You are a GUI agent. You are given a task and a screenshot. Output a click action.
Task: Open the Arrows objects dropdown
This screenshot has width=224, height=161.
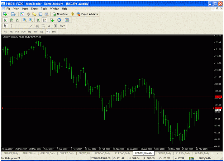coord(62,26)
